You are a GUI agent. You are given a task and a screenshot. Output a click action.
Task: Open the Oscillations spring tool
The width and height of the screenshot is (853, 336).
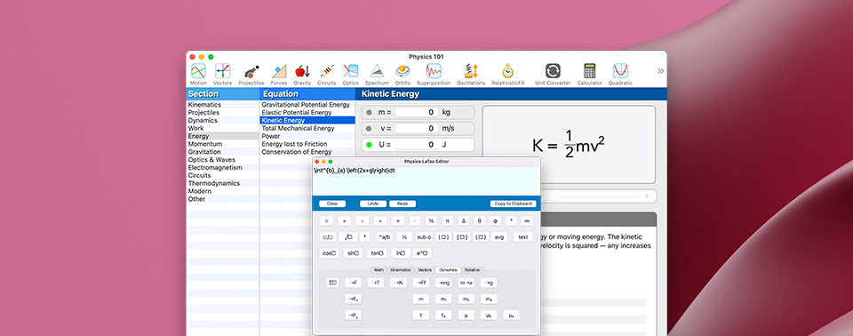point(471,75)
